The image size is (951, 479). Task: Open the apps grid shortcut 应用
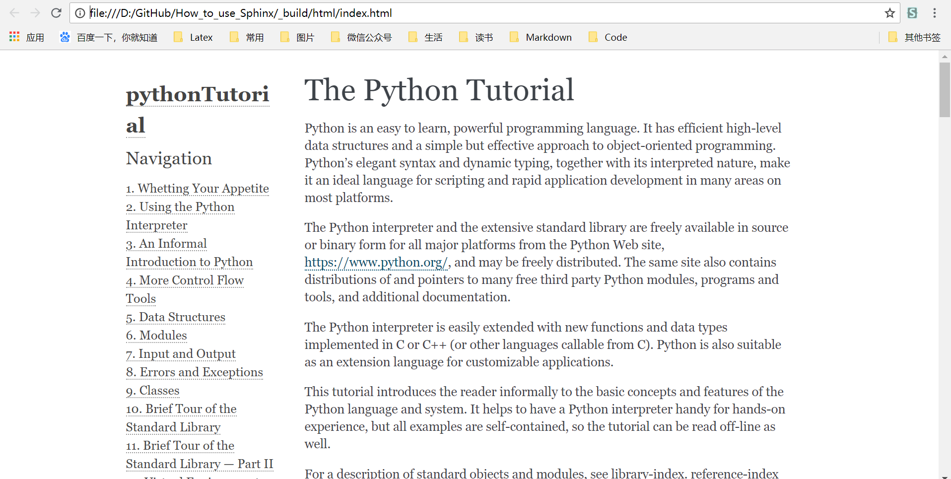point(27,37)
